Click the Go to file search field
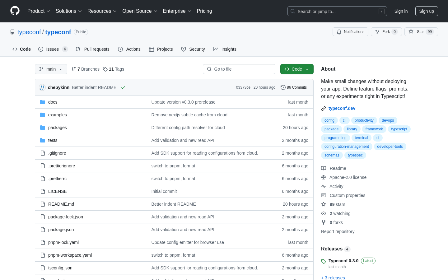448x280 pixels. click(x=239, y=69)
